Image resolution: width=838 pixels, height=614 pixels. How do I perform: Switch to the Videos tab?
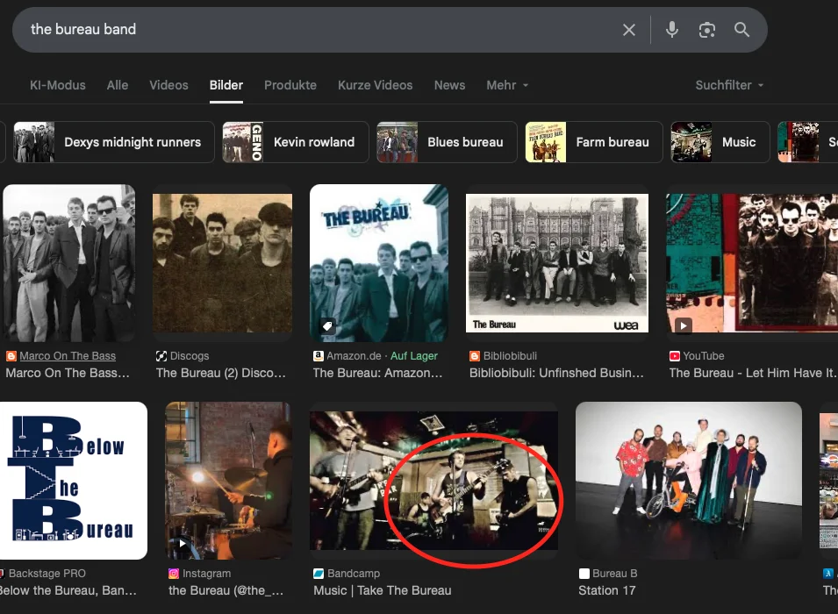point(168,85)
